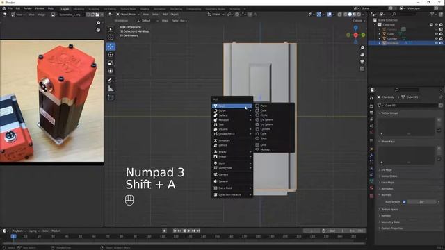Select the Cursor tool in viewport toolbar
The width and height of the screenshot is (445, 250).
[x=111, y=37]
